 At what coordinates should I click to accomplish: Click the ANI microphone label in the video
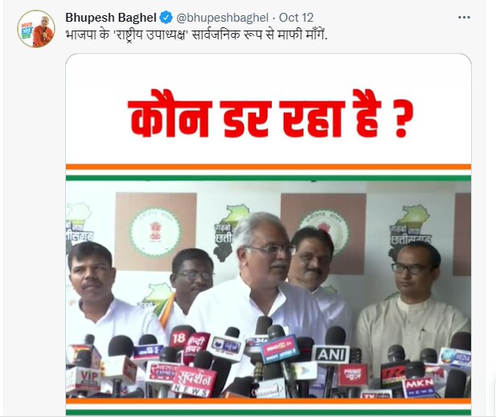click(x=330, y=354)
